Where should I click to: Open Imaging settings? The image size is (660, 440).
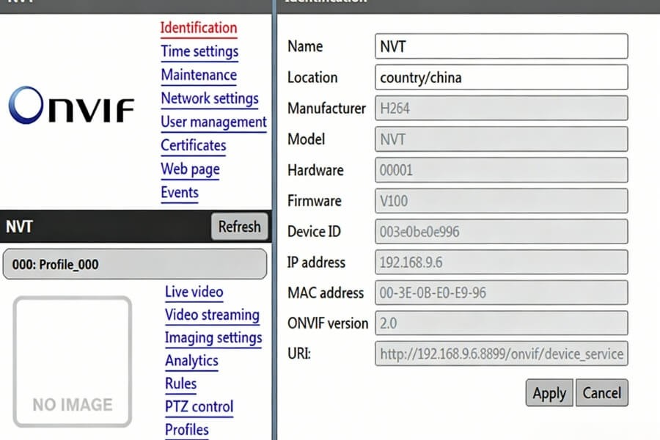point(213,338)
